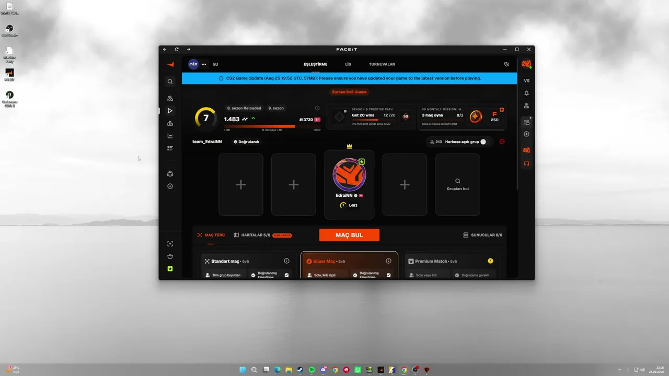The width and height of the screenshot is (669, 376).
Task: Click the MAÇ BUL button
Action: [x=349, y=235]
